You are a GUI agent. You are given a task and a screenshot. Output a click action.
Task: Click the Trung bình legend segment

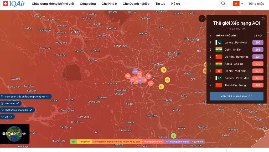point(84,142)
